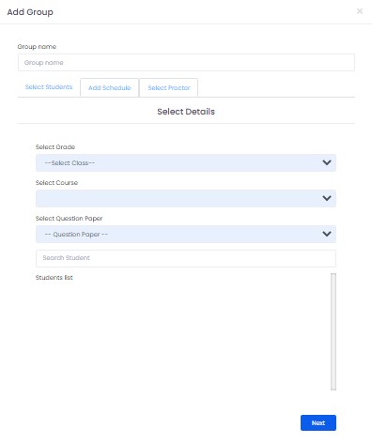Focus the Search Student input box
The image size is (372, 443).
tap(186, 258)
